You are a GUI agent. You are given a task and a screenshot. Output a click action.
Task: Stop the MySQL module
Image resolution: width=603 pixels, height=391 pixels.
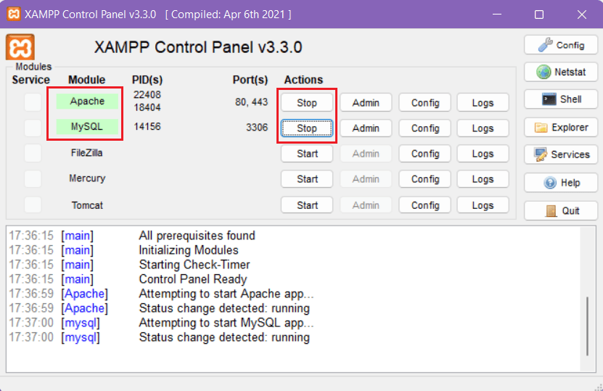307,128
